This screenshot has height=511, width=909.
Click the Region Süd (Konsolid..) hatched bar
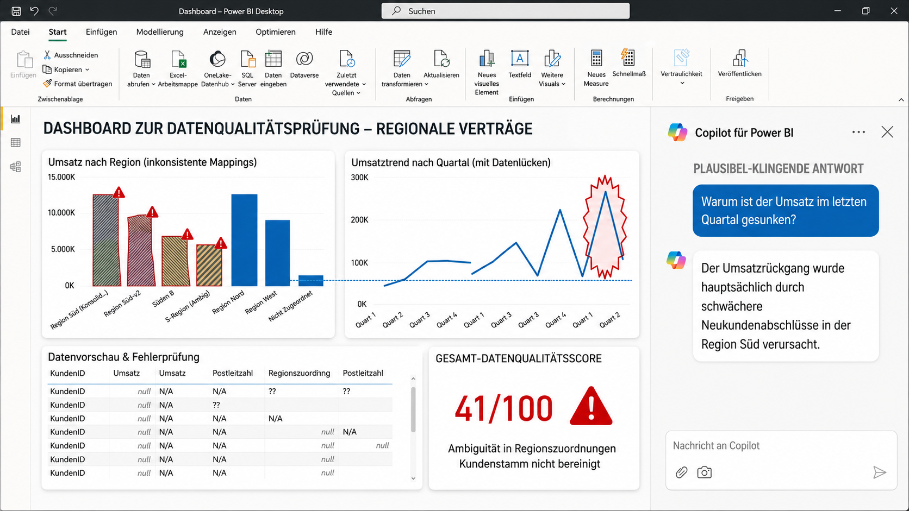tap(106, 240)
